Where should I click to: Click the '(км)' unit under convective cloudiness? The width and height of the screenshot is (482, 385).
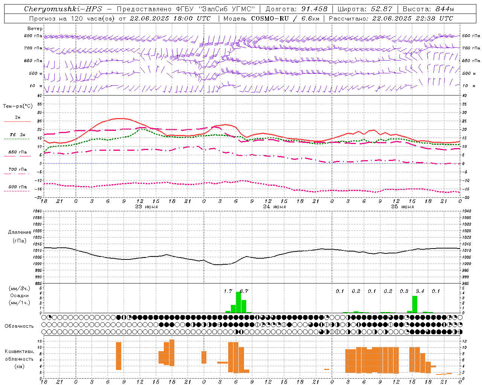pyautogui.click(x=19, y=366)
